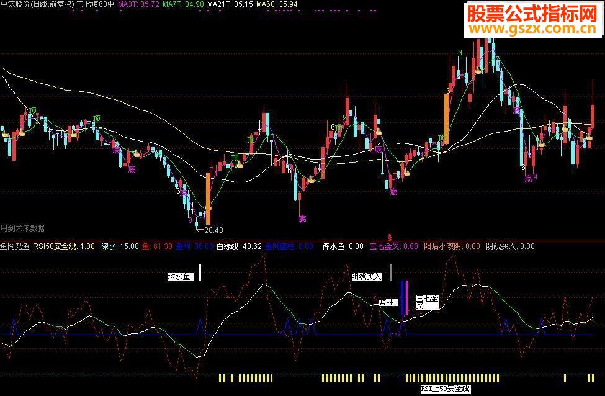This screenshot has height=396, width=605.
Task: Click the 三七金叉: 0.00 header value
Action: (393, 246)
